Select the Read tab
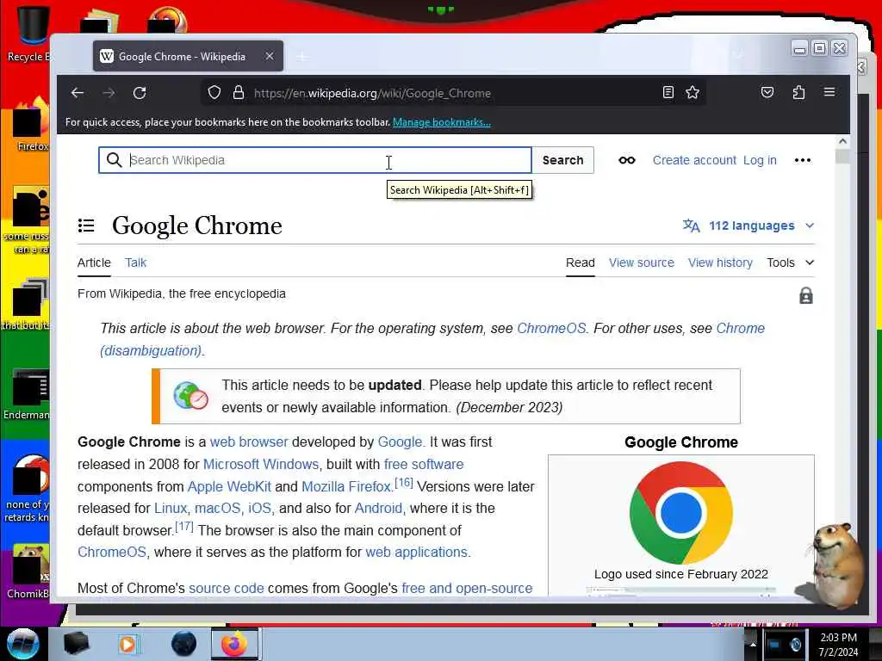The image size is (882, 661). (x=580, y=263)
